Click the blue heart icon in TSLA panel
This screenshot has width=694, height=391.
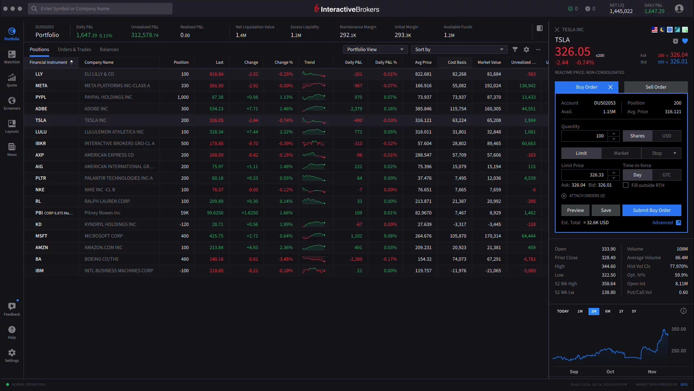pos(685,41)
